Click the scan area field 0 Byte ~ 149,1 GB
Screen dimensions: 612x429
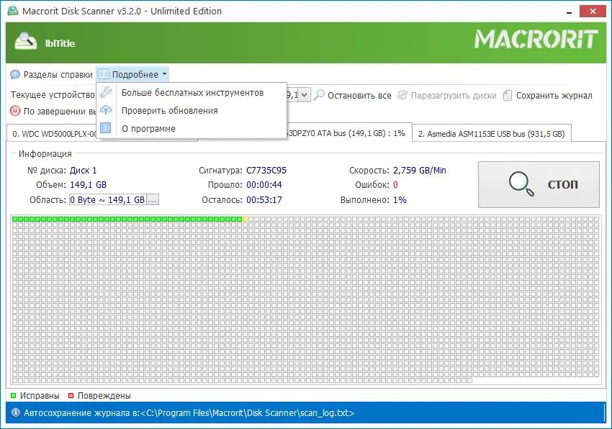108,200
